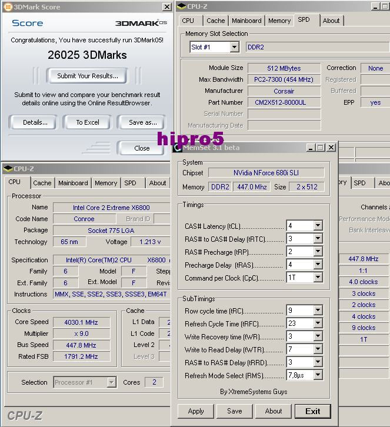Image resolution: width=390 pixels, height=427 pixels.
Task: Click the MemSet title bar icon
Action: (178, 148)
